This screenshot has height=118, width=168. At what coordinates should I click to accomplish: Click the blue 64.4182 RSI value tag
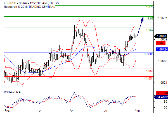coord(161,97)
